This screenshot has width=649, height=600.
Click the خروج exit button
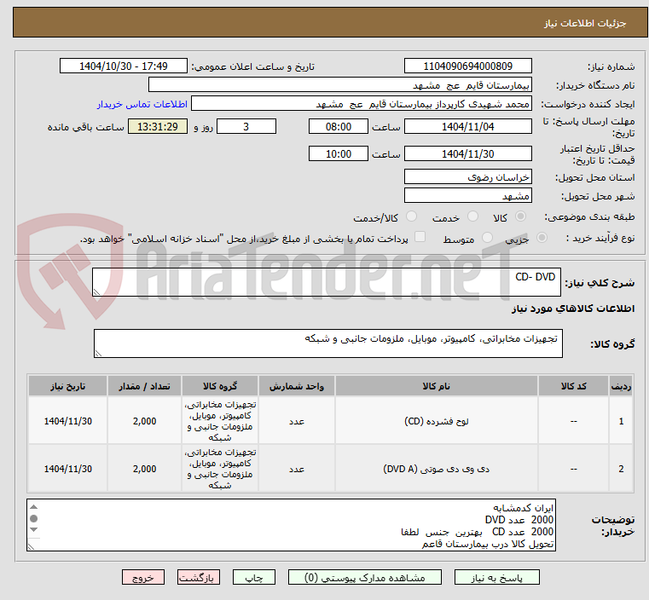tap(143, 577)
